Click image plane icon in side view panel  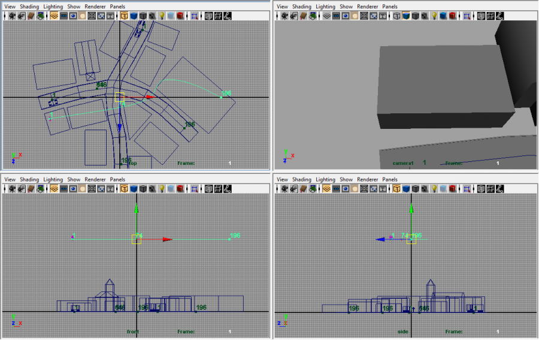tap(311, 188)
